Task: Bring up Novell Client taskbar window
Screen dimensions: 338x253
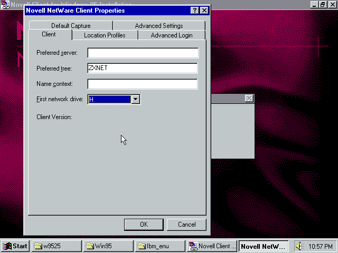Action: (x=212, y=246)
